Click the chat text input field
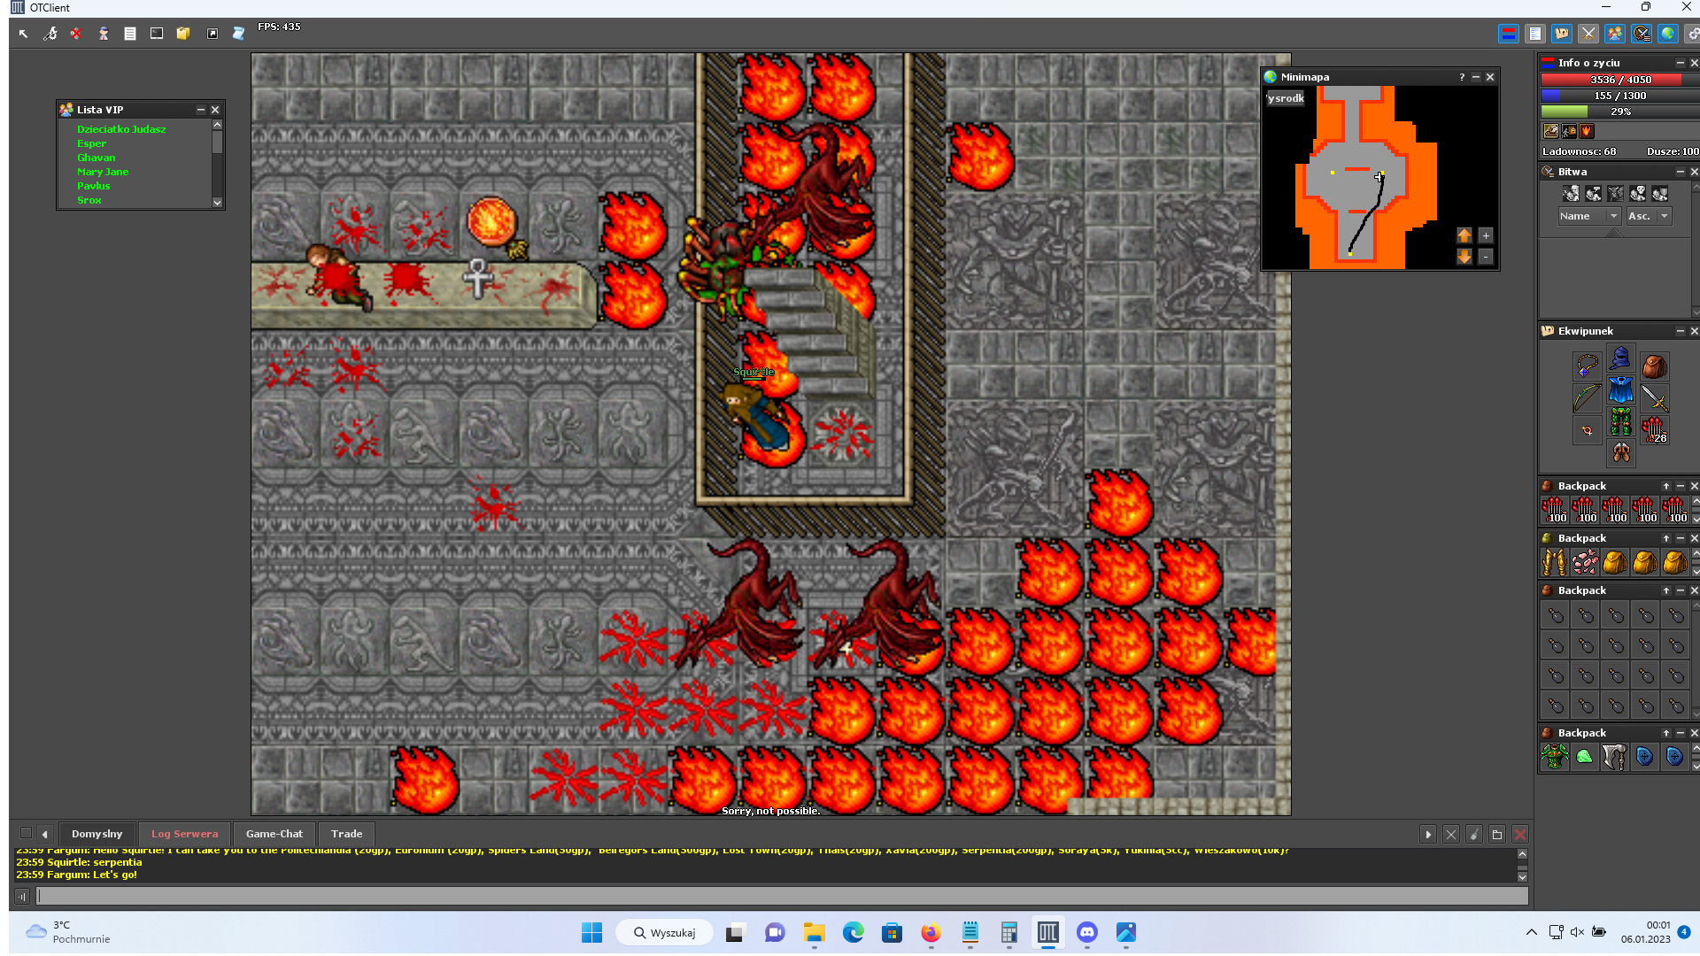 782,896
